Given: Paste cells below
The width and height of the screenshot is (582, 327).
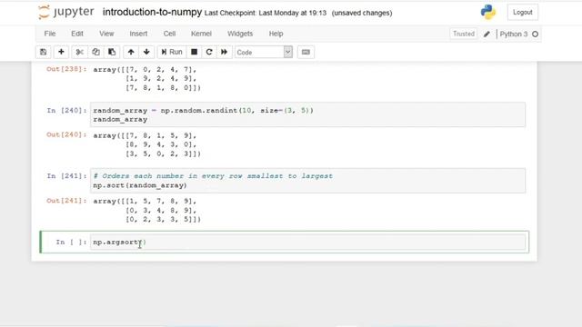Looking at the screenshot, I should (112, 52).
